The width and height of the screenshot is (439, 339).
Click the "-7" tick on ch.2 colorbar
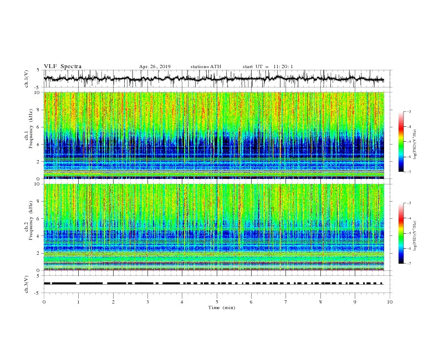point(409,264)
